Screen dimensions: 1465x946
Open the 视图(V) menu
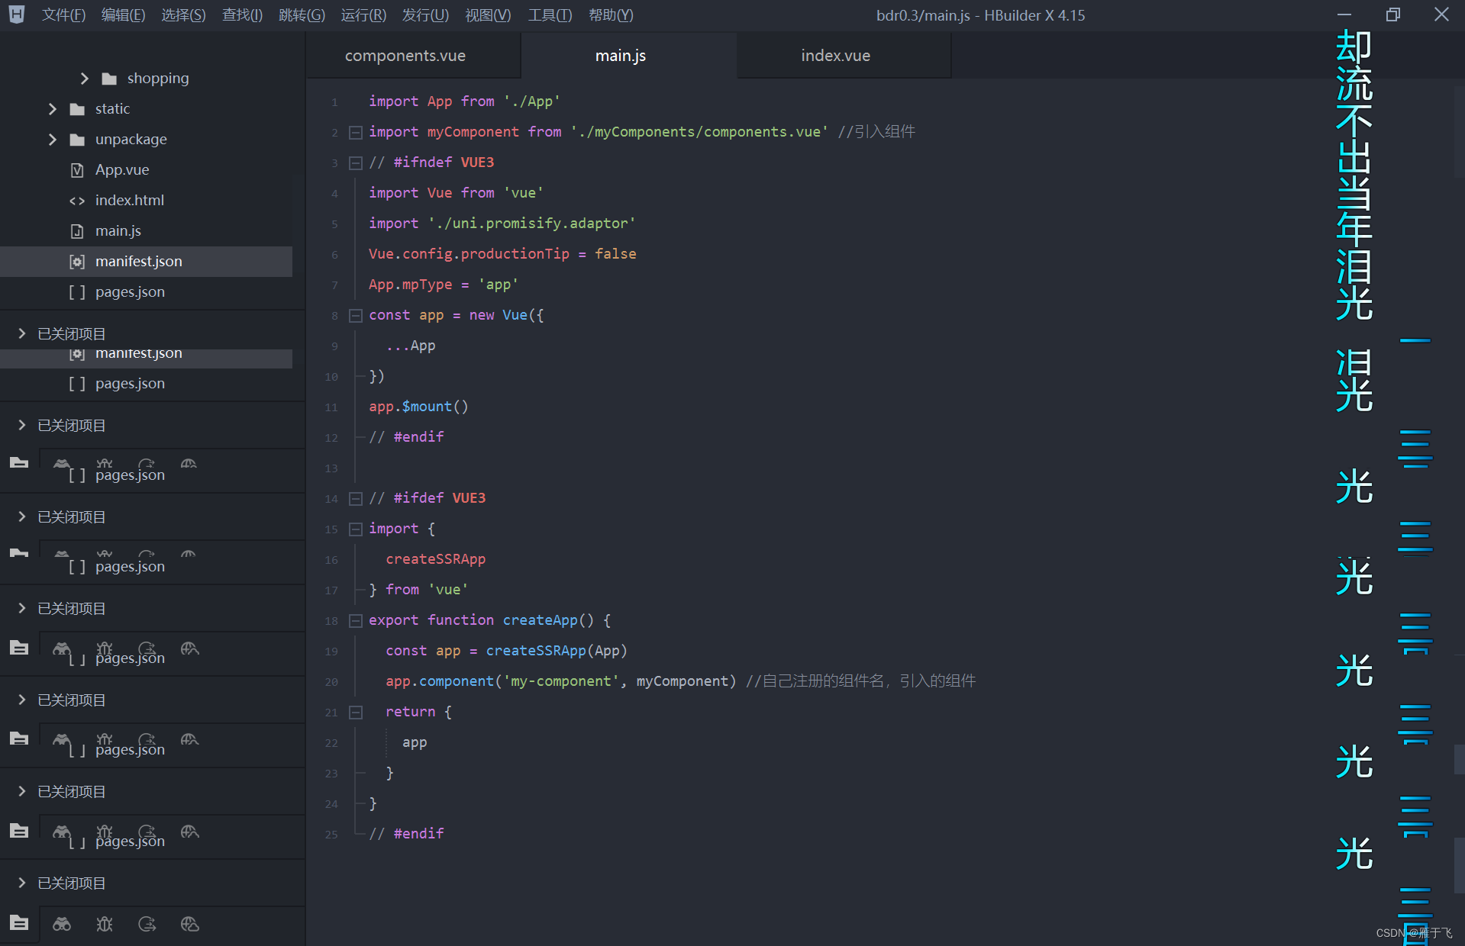click(x=488, y=15)
